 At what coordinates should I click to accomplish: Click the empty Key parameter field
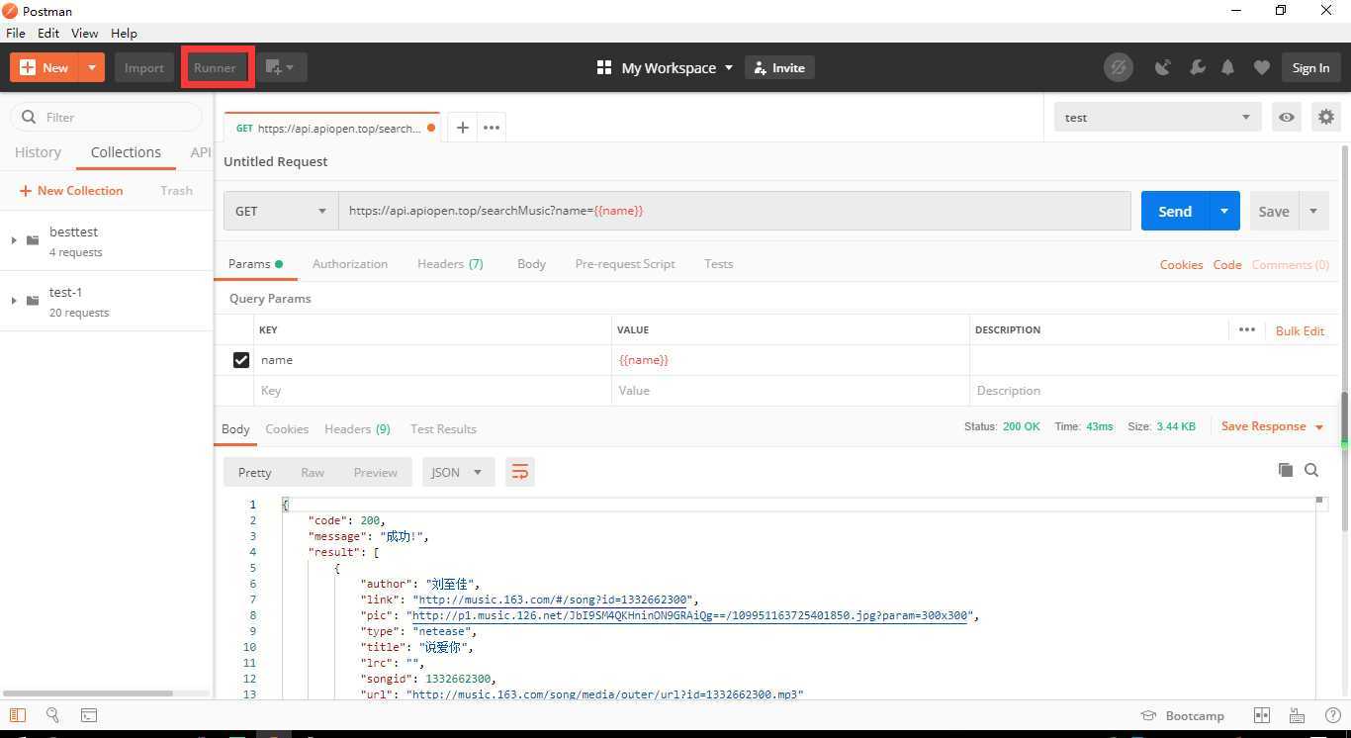[x=433, y=391]
